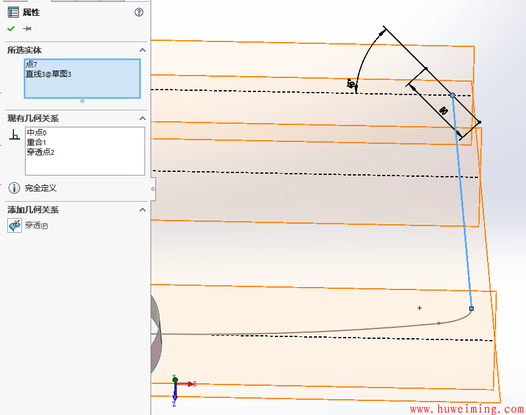This screenshot has height=415, width=526.
Task: Click the perpendicular relations icon beside the list
Action: point(14,135)
